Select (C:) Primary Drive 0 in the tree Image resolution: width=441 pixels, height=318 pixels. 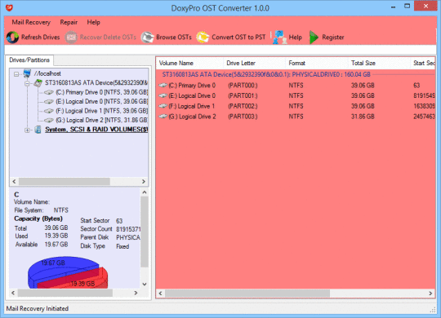point(101,92)
